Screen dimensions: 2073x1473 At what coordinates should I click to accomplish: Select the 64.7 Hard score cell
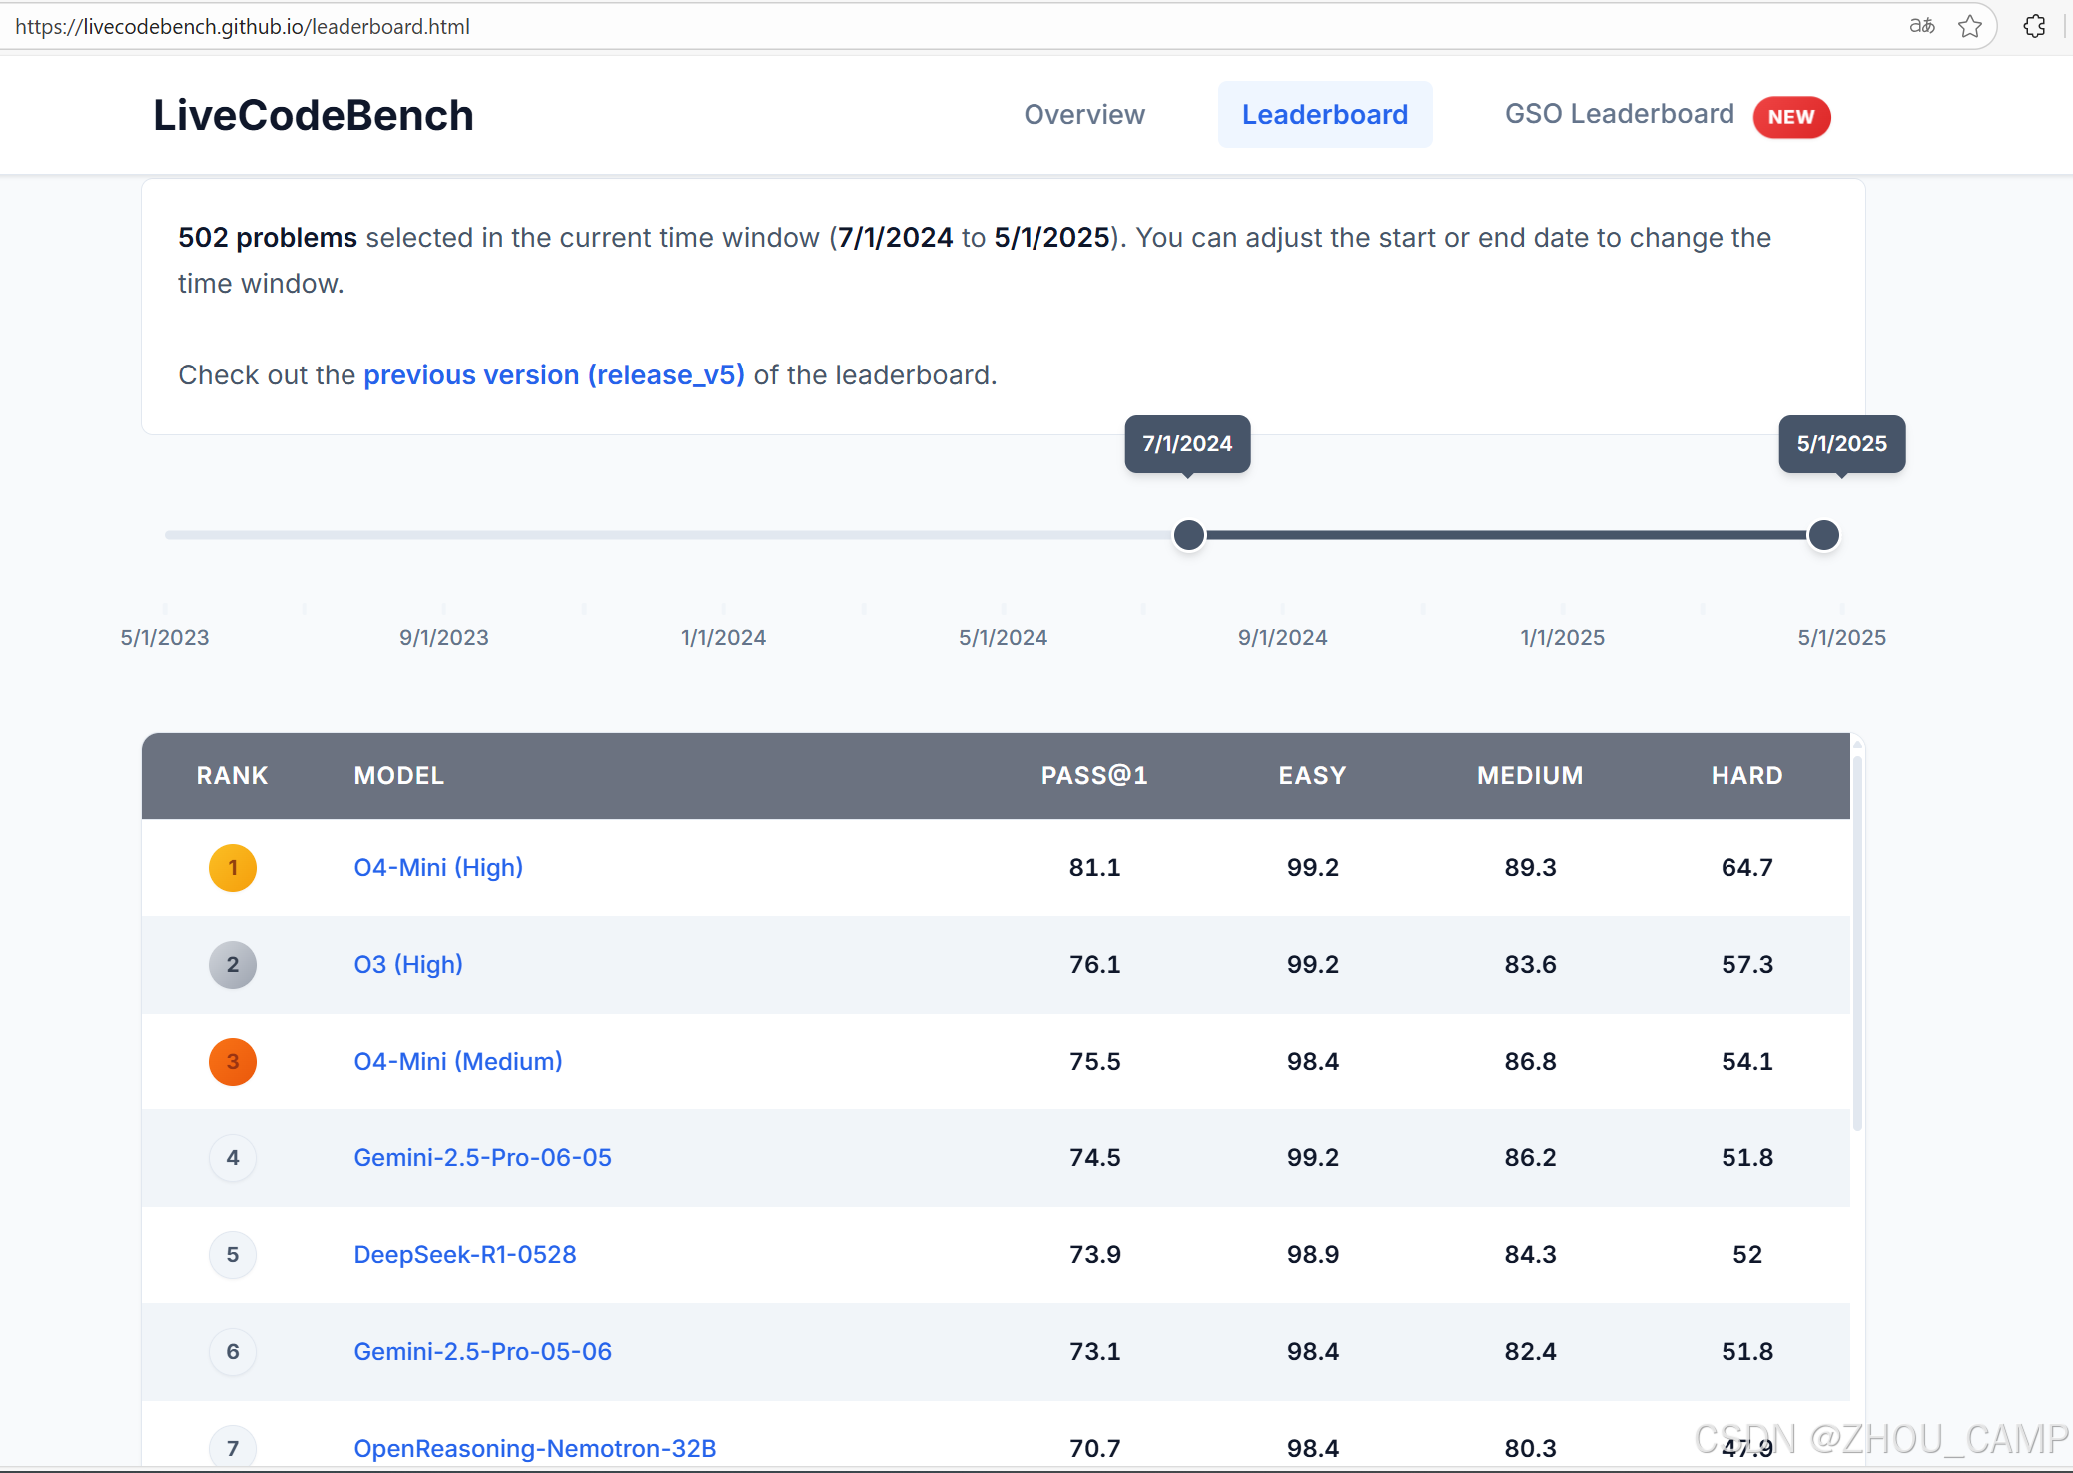(1746, 867)
